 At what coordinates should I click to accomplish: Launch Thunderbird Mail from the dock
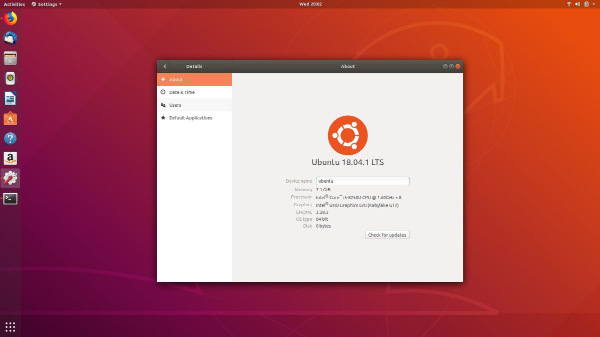[x=10, y=38]
